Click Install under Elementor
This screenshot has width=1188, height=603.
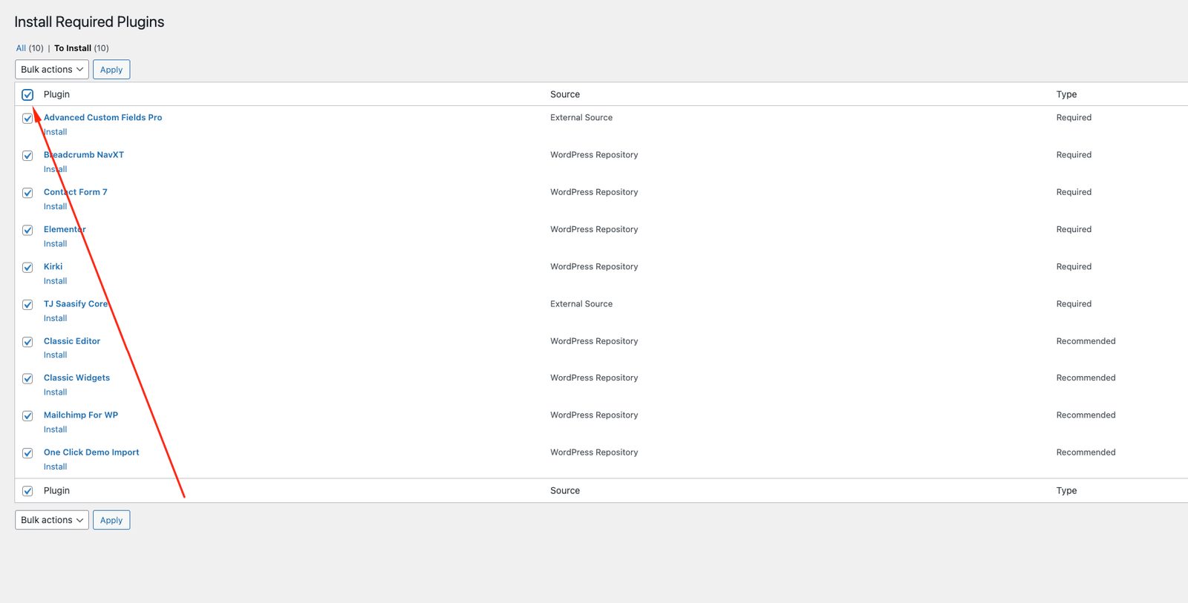coord(55,244)
